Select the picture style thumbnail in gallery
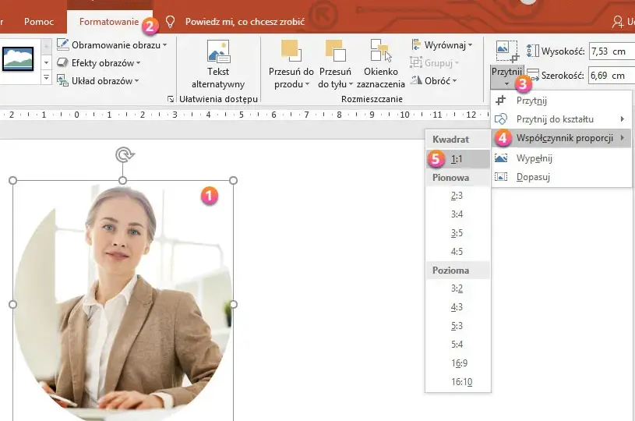 18,59
